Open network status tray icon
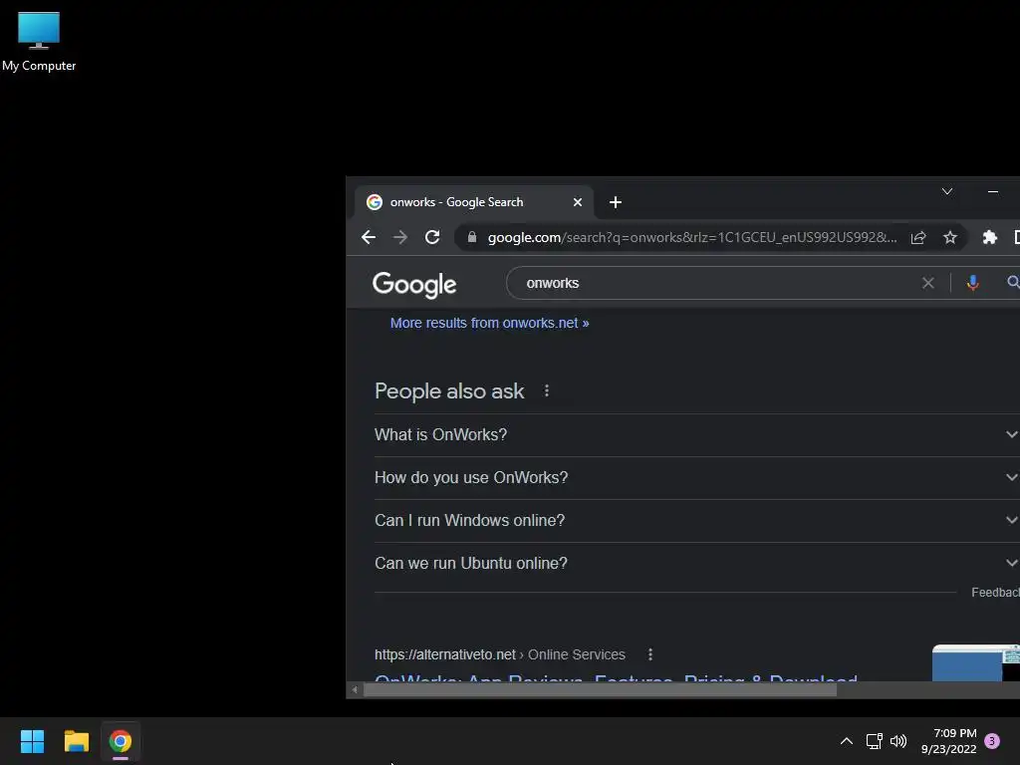 [874, 741]
